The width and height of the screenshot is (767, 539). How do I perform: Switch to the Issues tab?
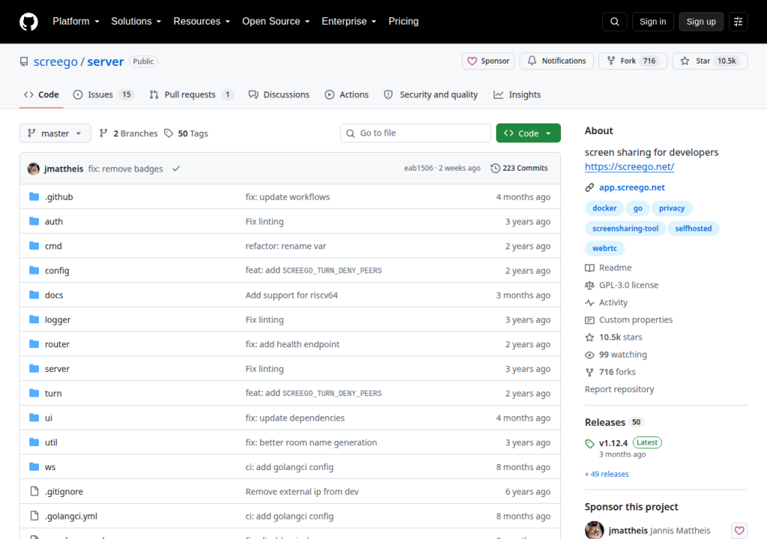click(103, 94)
